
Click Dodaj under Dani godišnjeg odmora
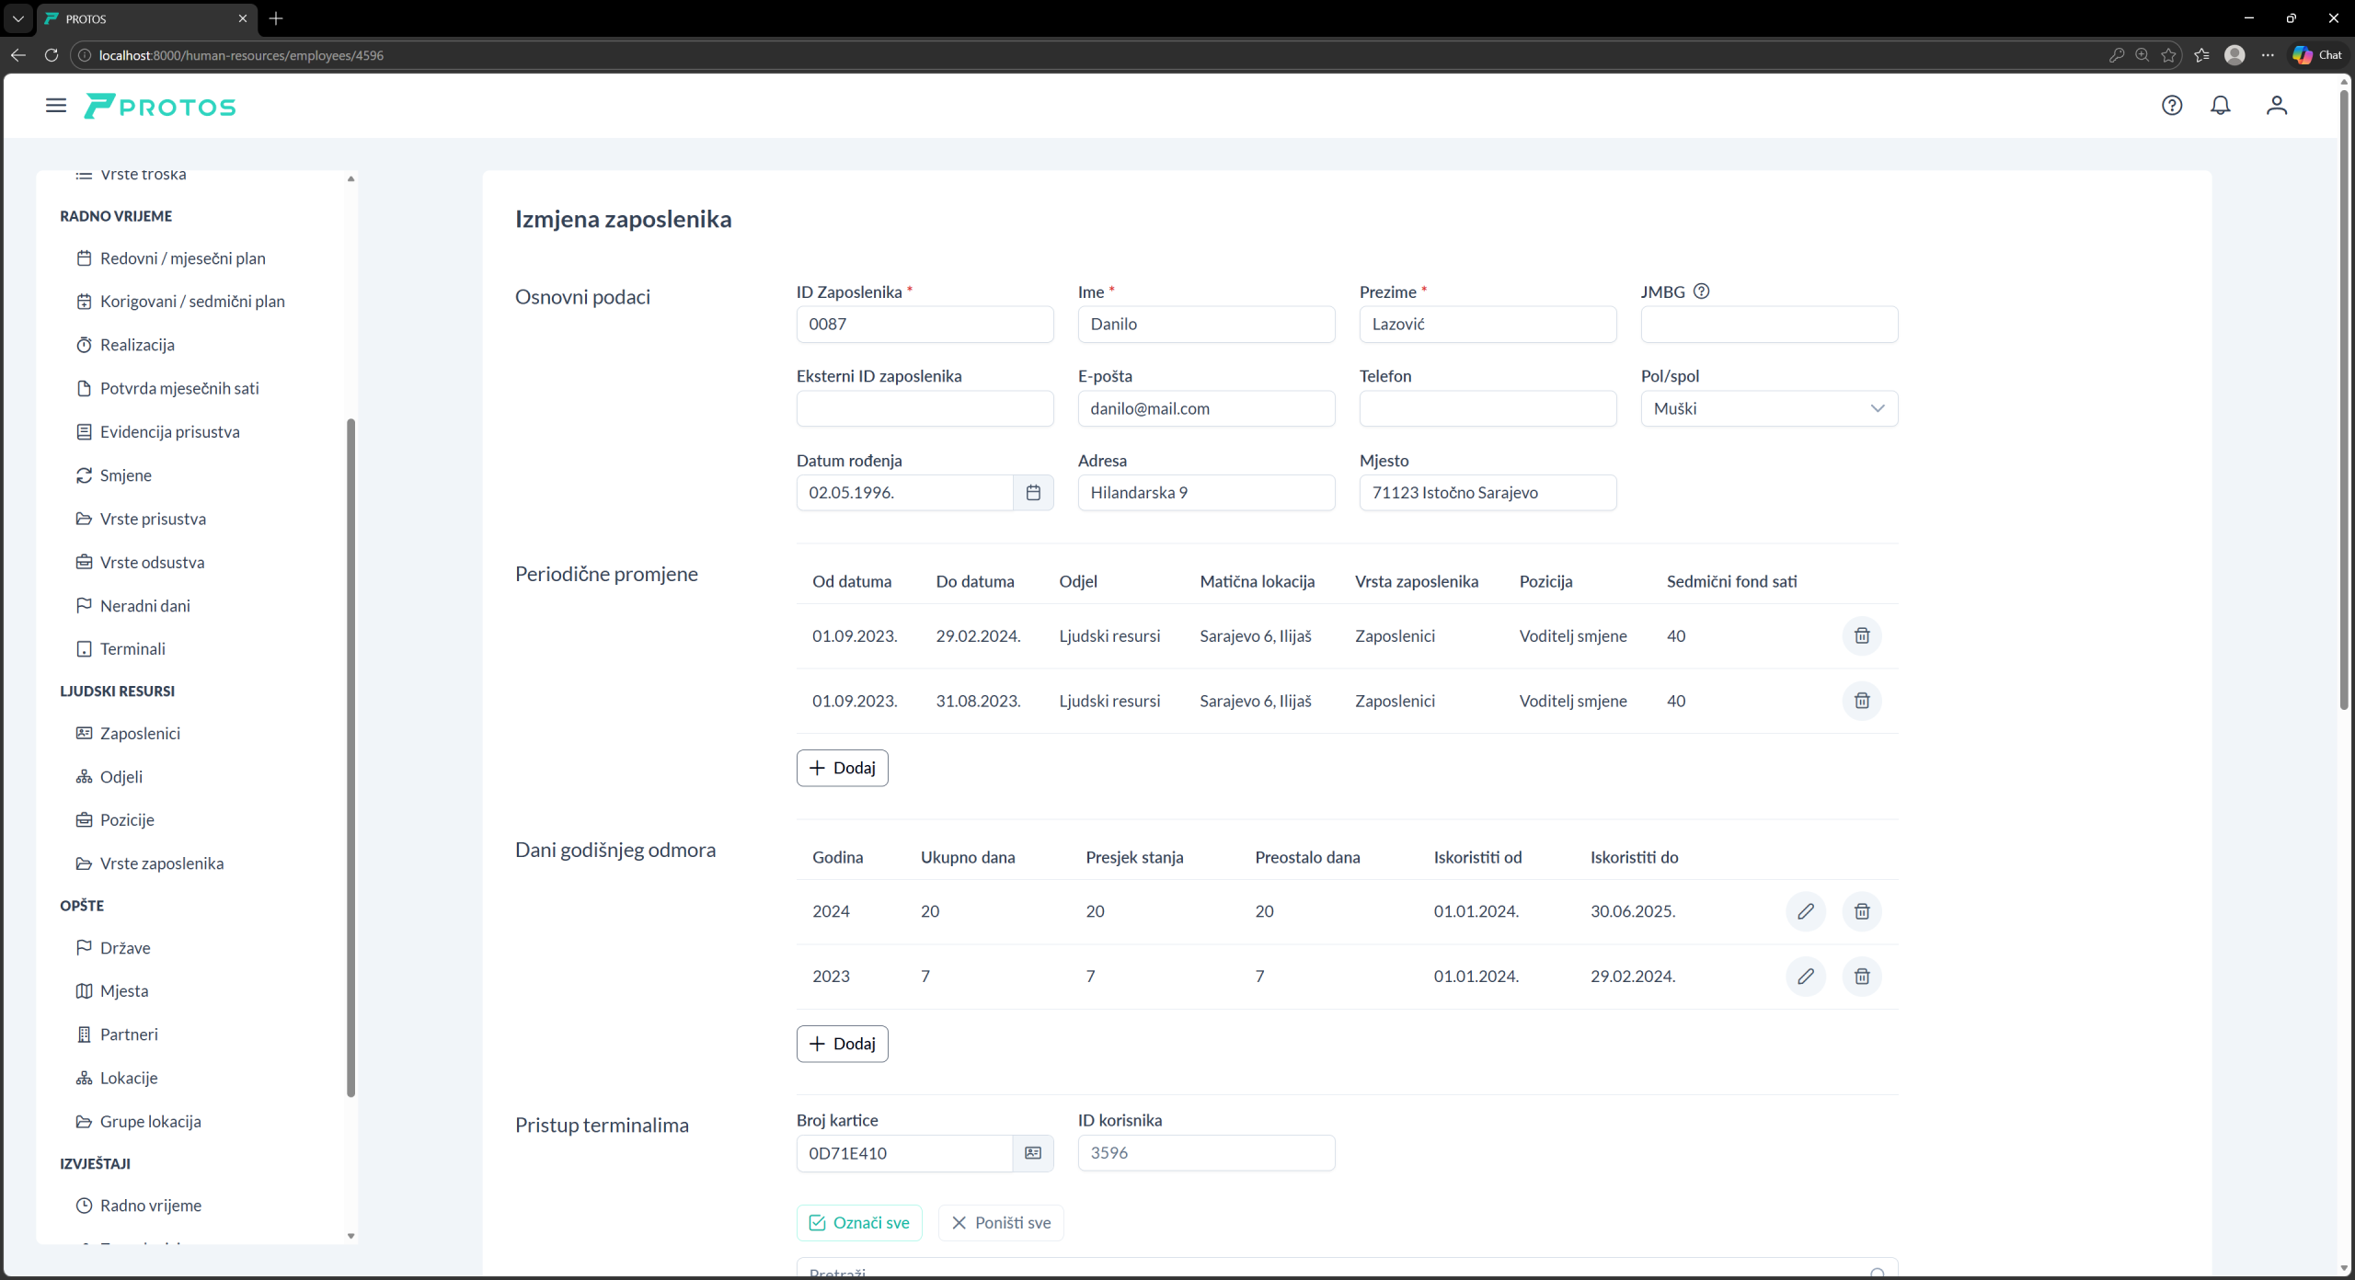pyautogui.click(x=842, y=1044)
